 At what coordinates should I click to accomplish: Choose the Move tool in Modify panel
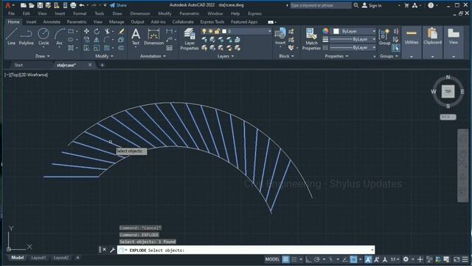(86, 31)
